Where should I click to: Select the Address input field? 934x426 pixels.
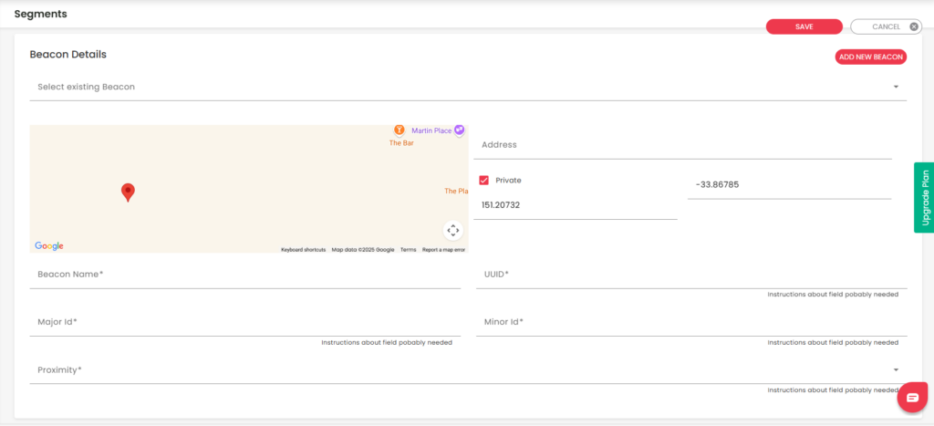pos(682,145)
